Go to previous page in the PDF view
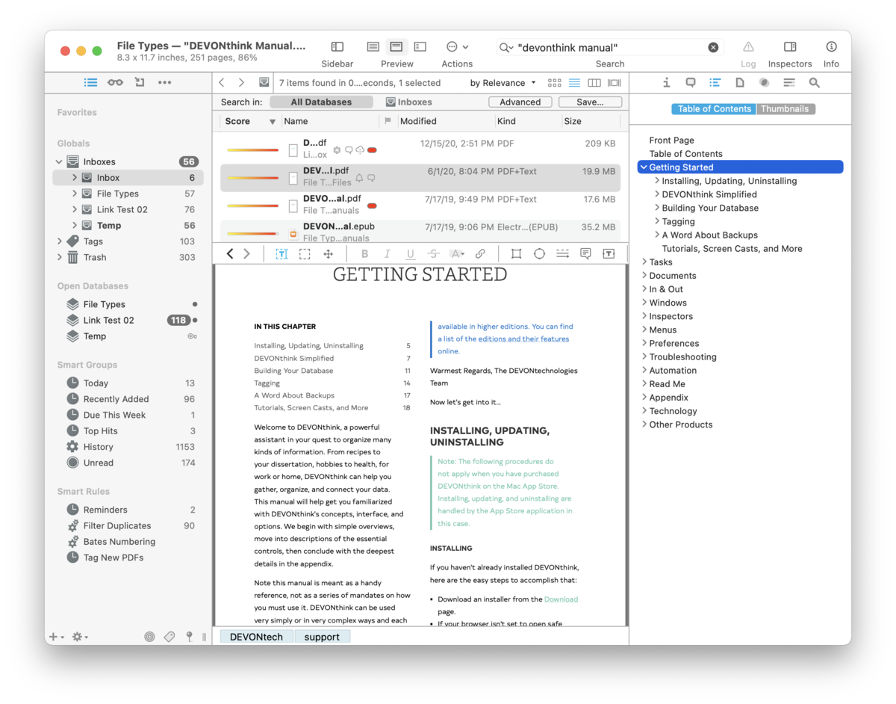 [x=230, y=254]
